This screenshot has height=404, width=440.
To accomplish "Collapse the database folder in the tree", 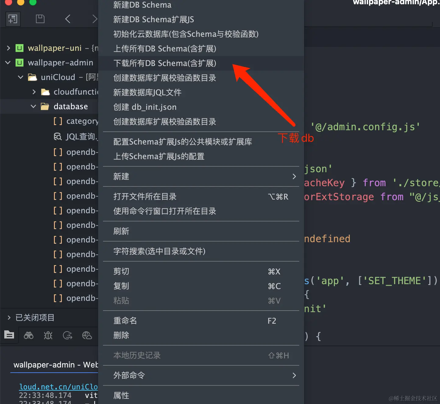I will (x=33, y=106).
